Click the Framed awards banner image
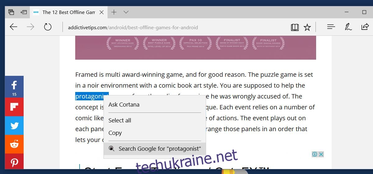Screen dimensions: 373x174 (196, 48)
